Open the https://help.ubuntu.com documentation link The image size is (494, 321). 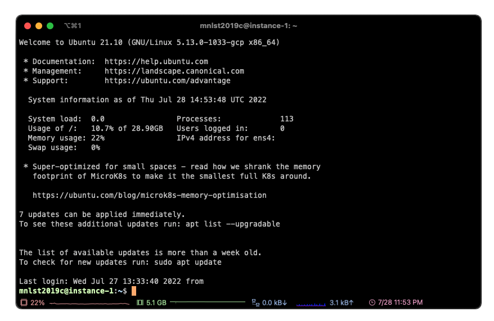[x=156, y=61]
